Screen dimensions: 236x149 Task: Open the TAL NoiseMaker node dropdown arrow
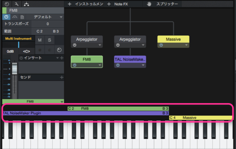pos(143,65)
